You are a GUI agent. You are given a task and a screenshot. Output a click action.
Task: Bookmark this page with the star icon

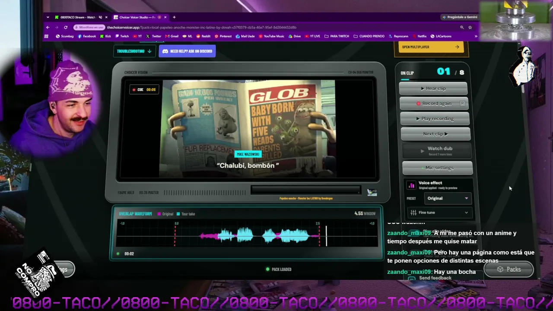470,27
